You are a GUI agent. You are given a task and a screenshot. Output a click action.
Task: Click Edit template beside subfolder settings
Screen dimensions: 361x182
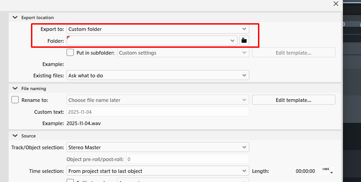tap(293, 53)
